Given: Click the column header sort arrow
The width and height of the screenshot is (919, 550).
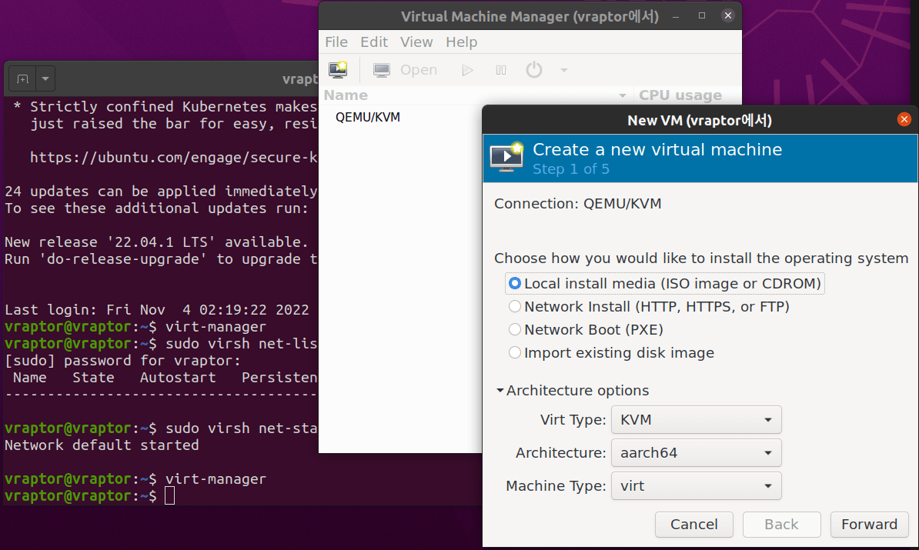Looking at the screenshot, I should pyautogui.click(x=623, y=95).
